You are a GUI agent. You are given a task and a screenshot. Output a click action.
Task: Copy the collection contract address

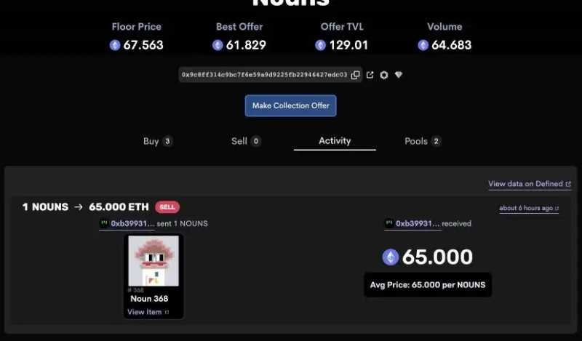[x=356, y=75]
